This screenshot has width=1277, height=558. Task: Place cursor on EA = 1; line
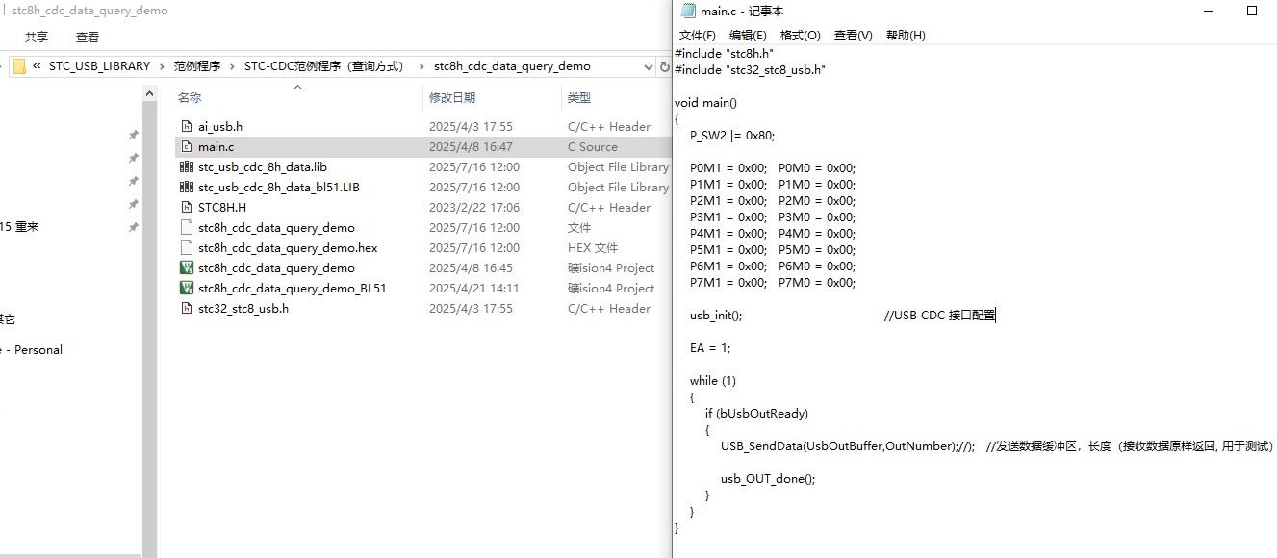(710, 347)
